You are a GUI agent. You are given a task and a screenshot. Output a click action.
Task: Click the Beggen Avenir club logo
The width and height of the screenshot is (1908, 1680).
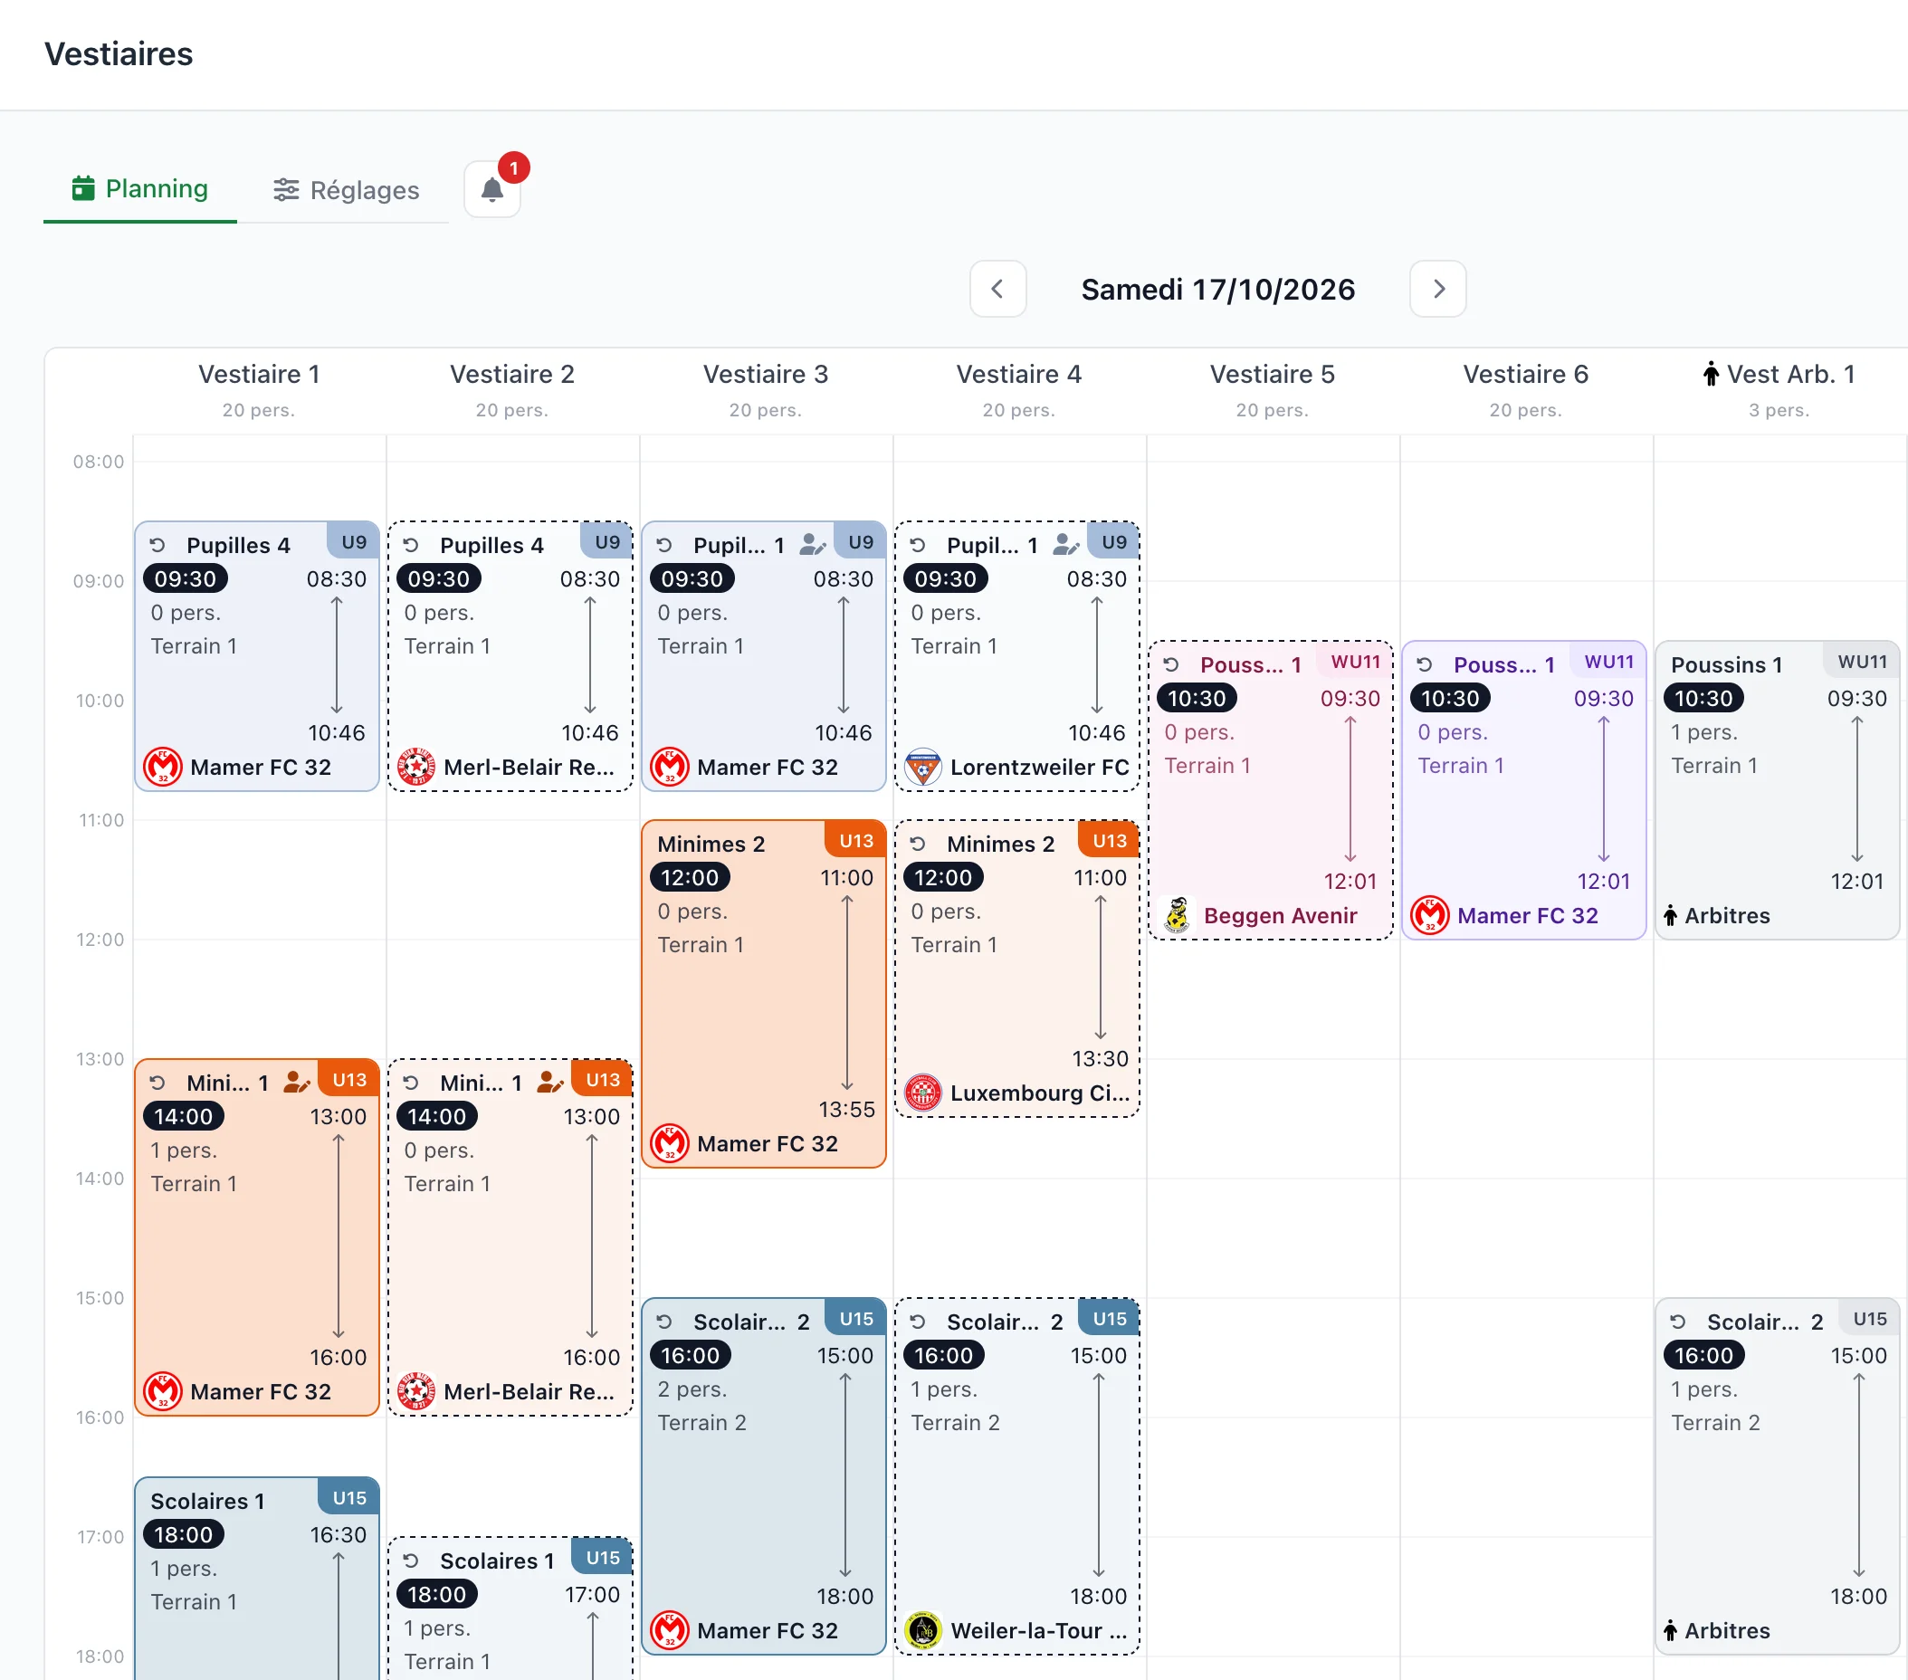click(x=1177, y=916)
